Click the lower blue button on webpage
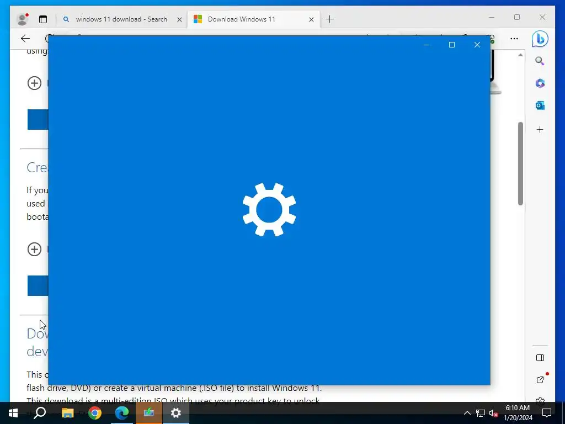Screen dimensions: 565x424 click(x=38, y=285)
